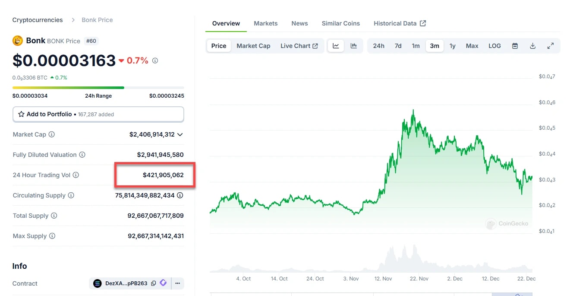Open the Live Chart external link
This screenshot has width=573, height=296.
(x=299, y=46)
